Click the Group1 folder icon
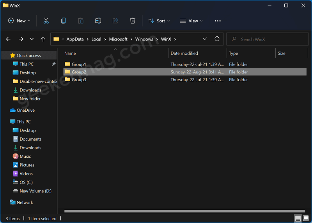The height and width of the screenshot is (223, 312). point(67,64)
